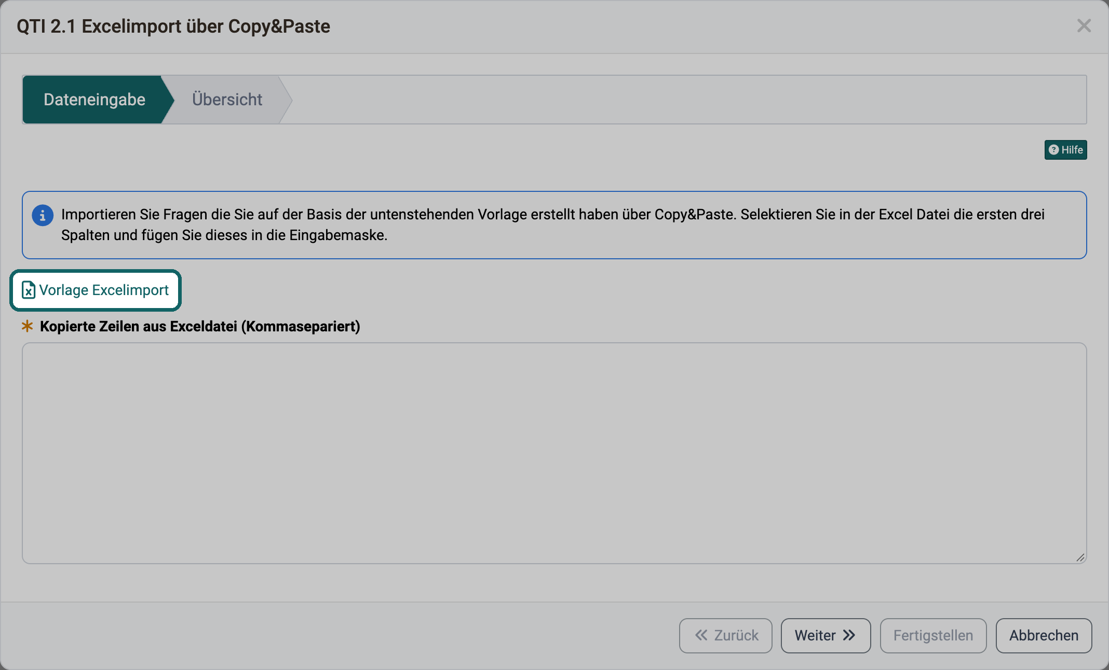Click the Importieren Sie Fragen info text
The width and height of the screenshot is (1109, 670).
[x=553, y=225]
